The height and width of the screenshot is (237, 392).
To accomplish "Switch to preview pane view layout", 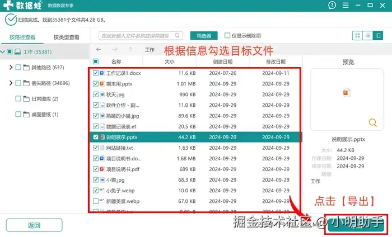I will [x=378, y=35].
